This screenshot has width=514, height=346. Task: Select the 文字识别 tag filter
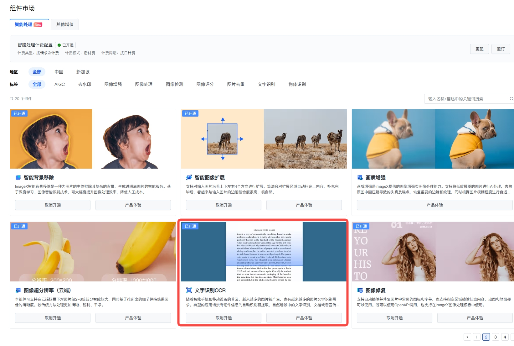coord(266,84)
